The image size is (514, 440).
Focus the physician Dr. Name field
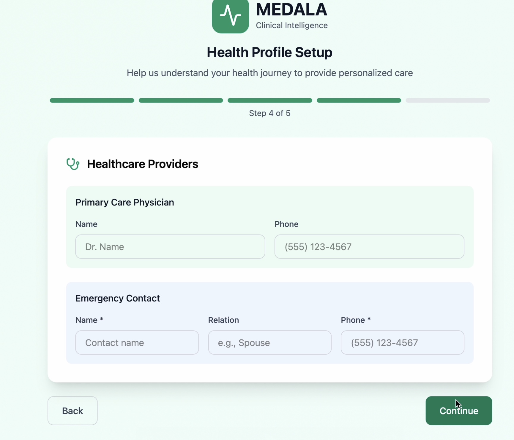(x=170, y=247)
